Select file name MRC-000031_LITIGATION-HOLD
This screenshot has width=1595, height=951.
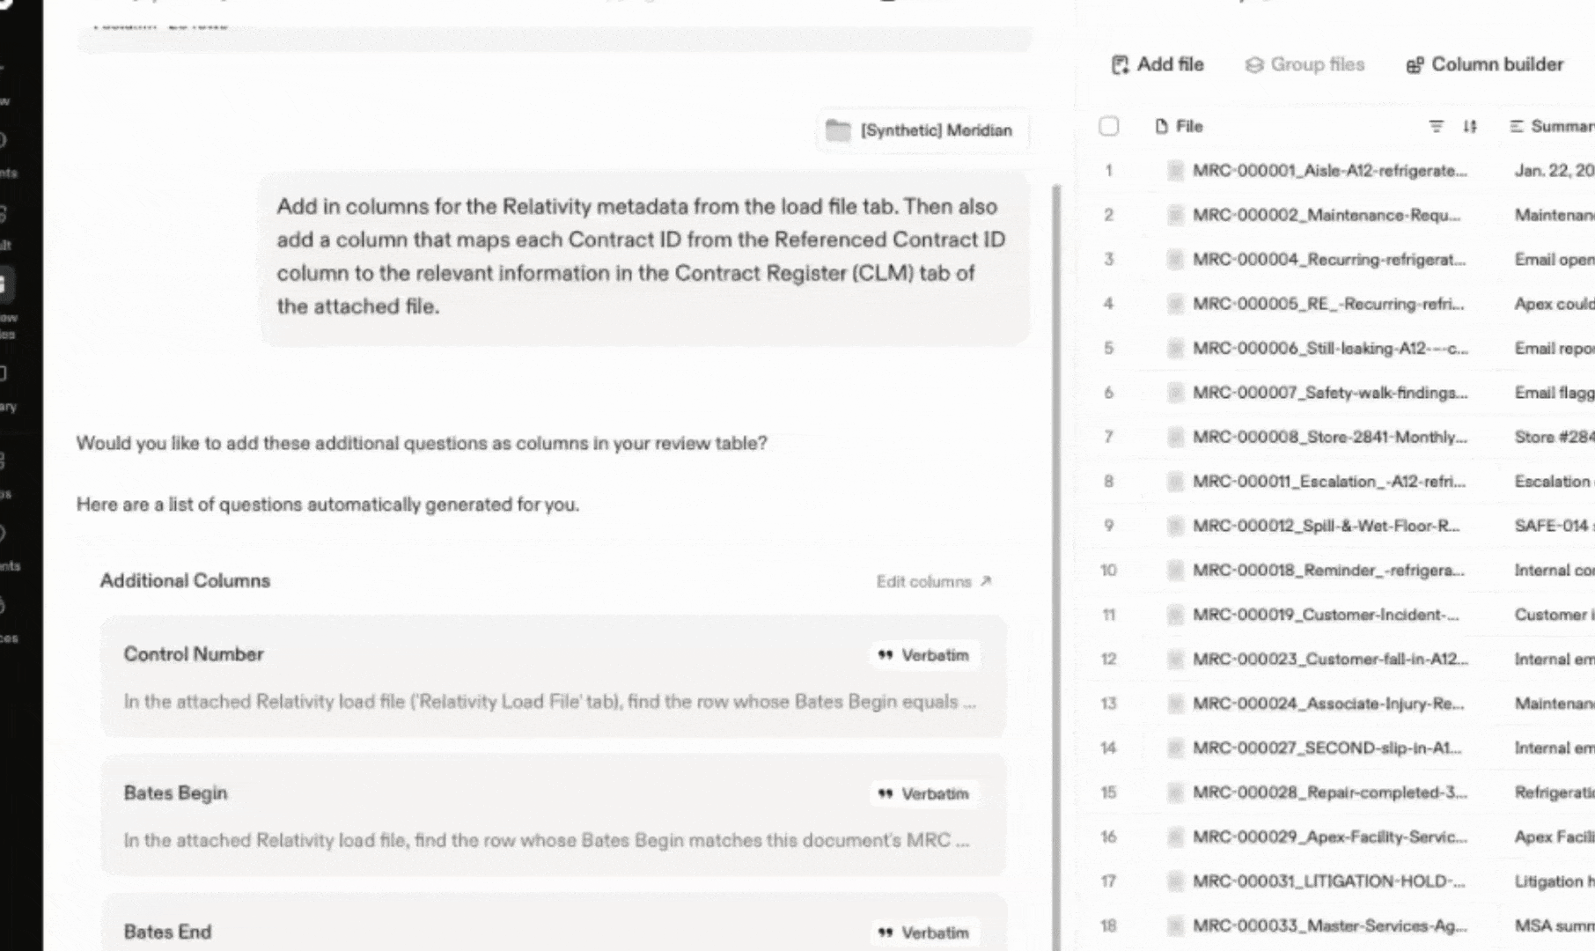(1329, 881)
